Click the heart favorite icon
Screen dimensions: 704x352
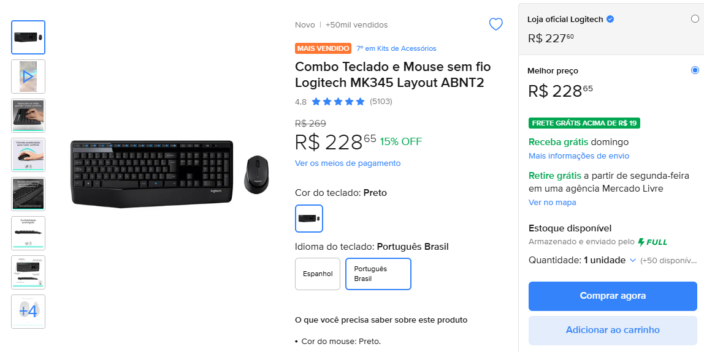click(x=495, y=24)
